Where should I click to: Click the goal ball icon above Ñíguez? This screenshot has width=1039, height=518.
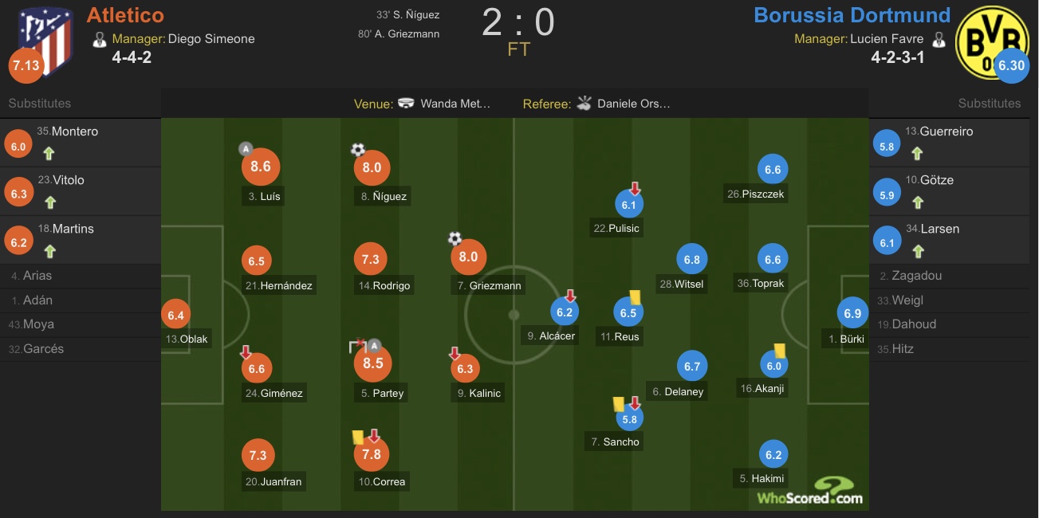point(358,149)
